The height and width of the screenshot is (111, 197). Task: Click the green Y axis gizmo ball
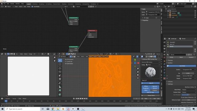135,60
